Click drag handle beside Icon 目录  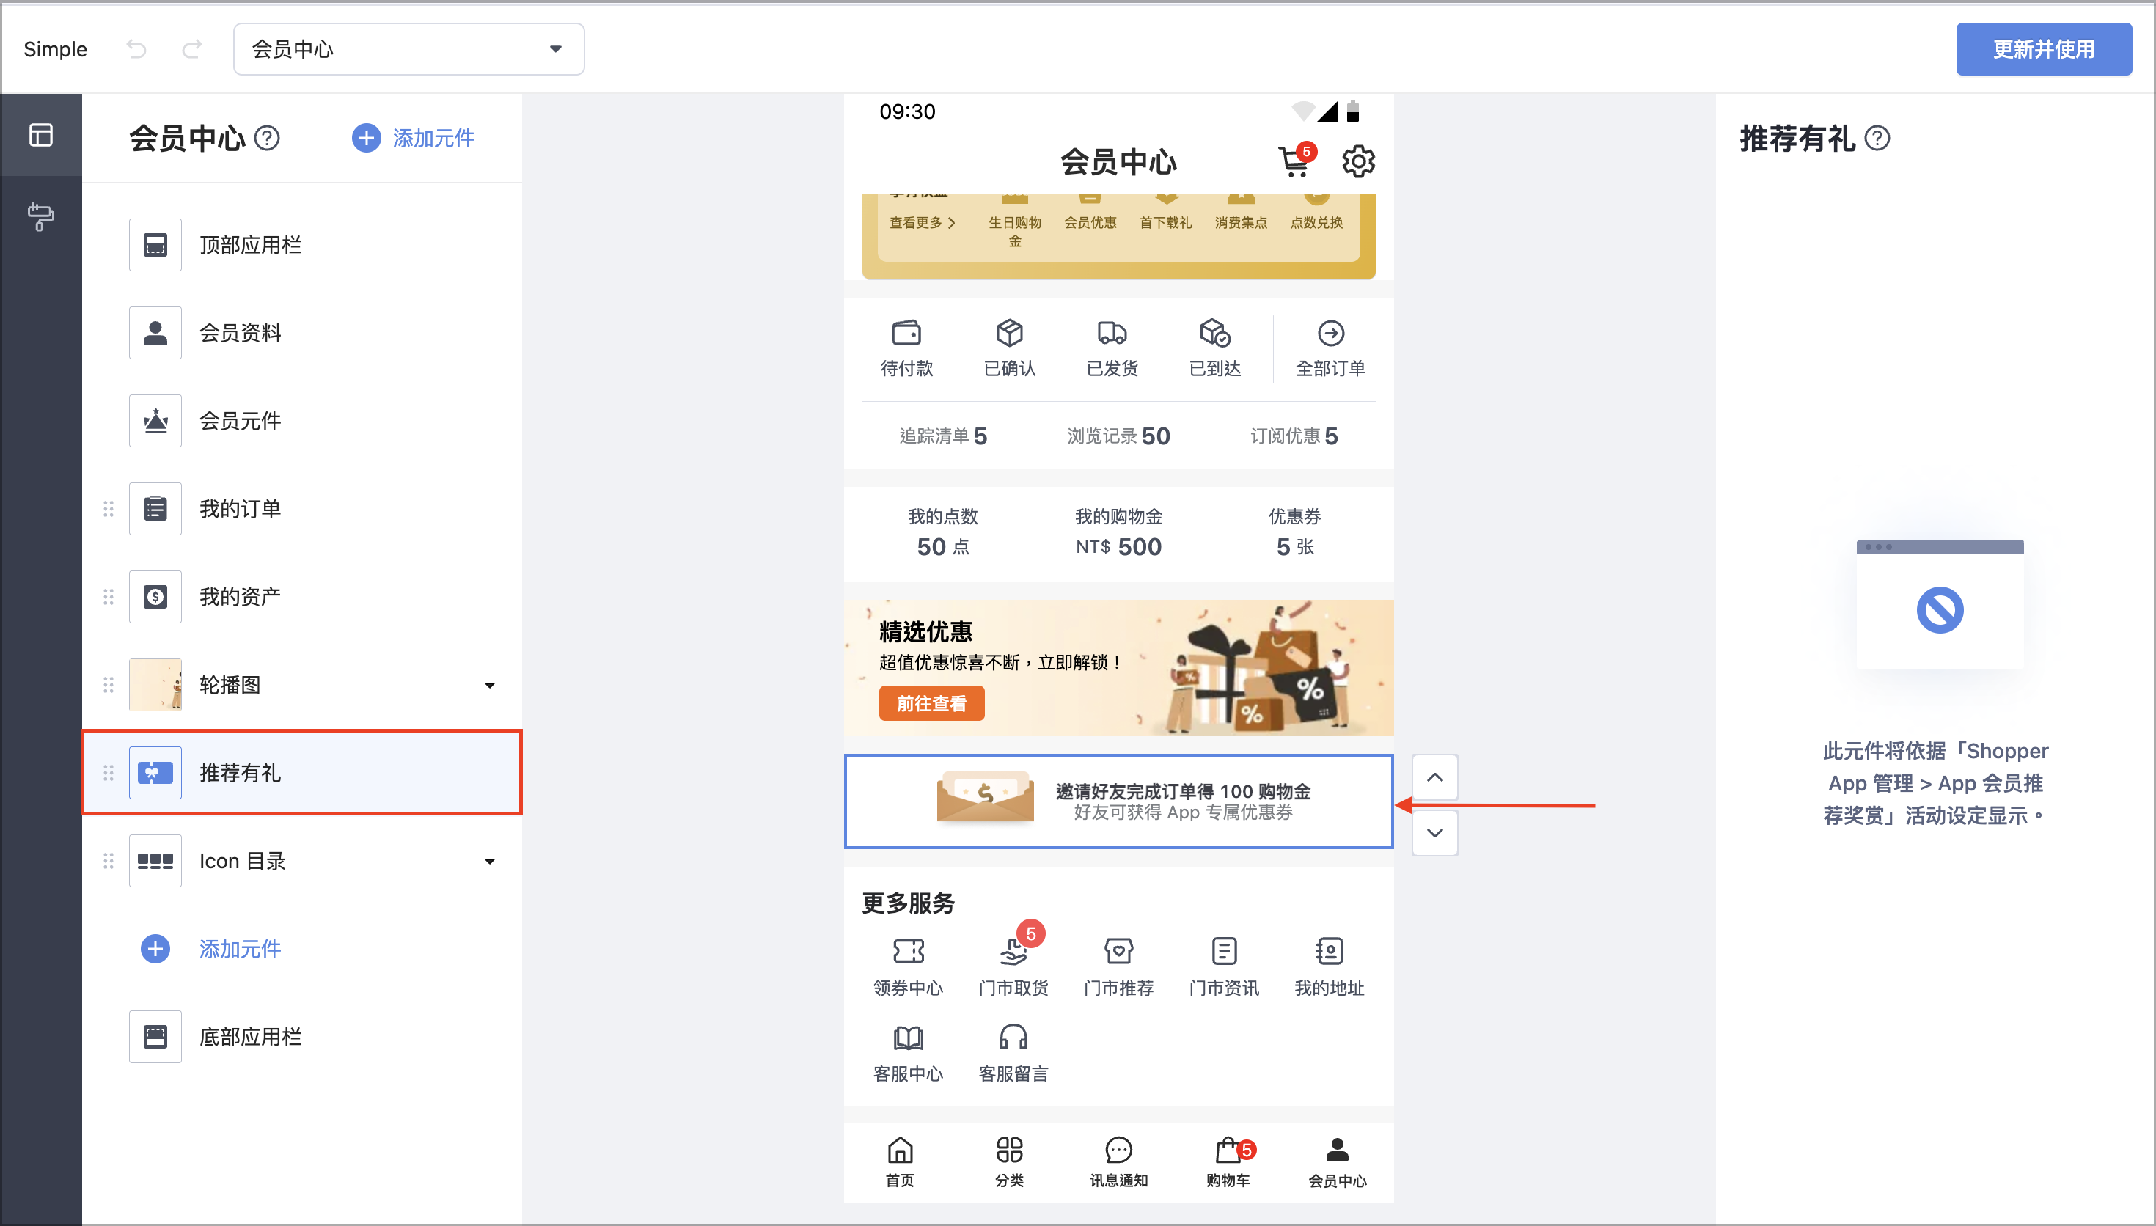pos(108,861)
